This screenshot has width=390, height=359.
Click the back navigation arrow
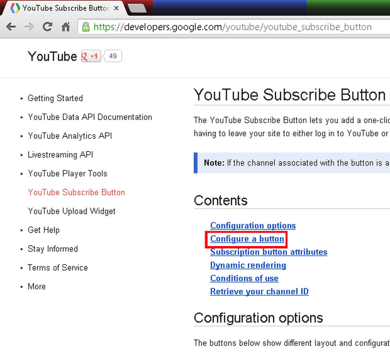(x=11, y=27)
